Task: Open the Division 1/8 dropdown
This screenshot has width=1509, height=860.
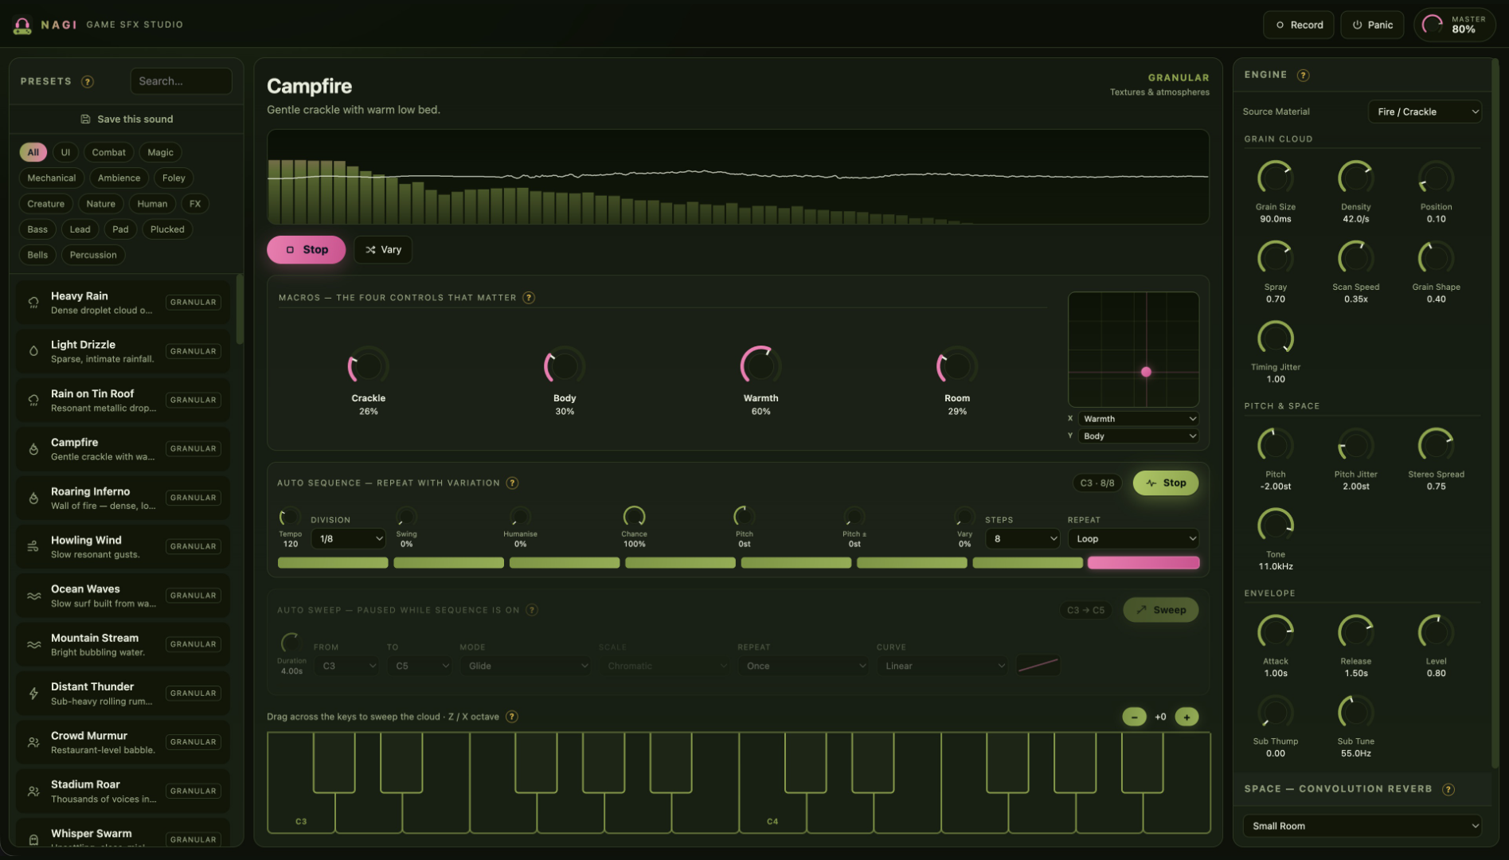Action: [349, 539]
